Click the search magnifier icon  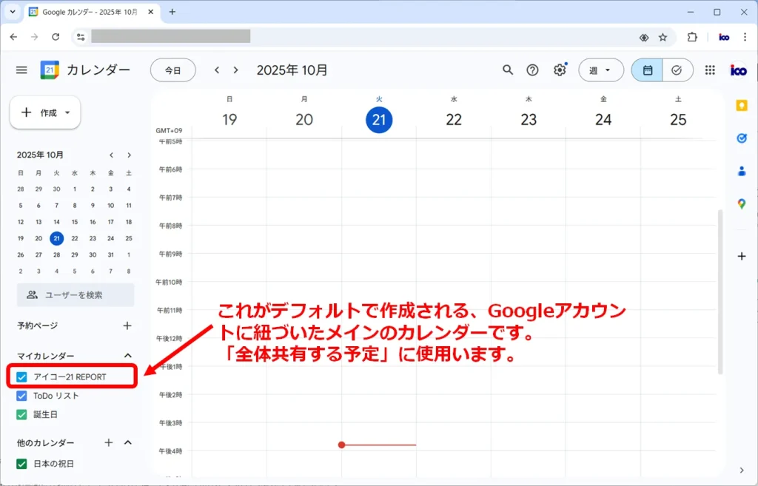(x=508, y=70)
